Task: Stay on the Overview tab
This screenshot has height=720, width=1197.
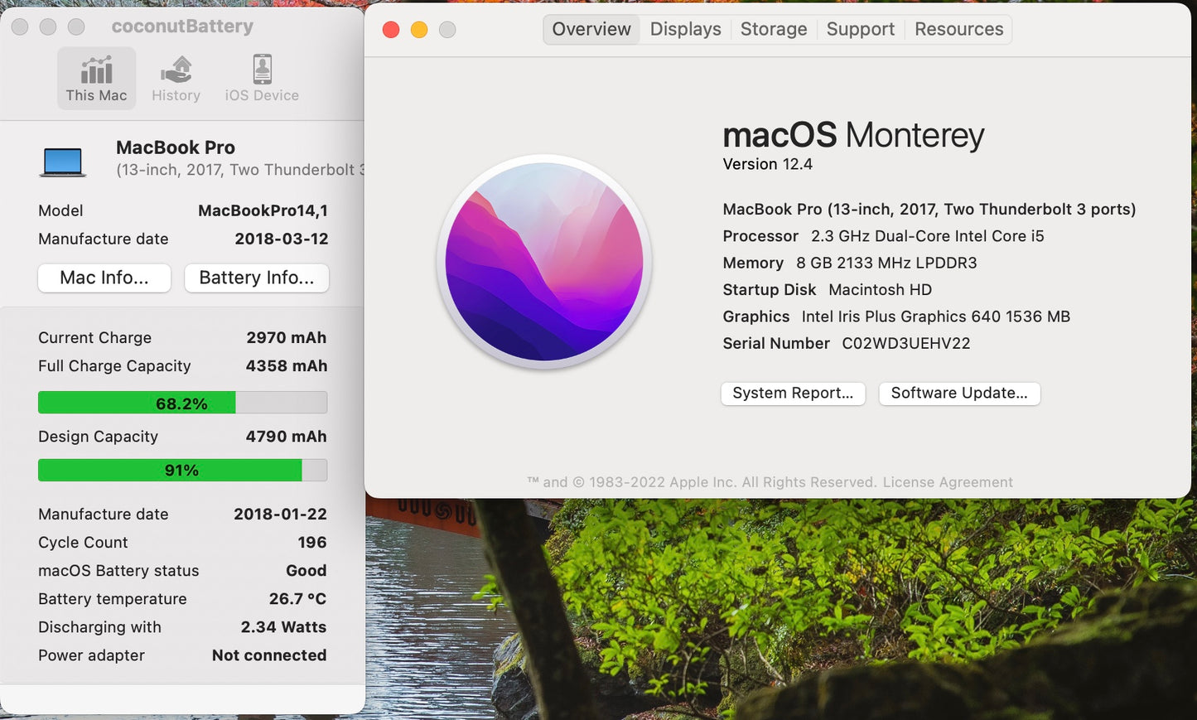Action: [591, 28]
